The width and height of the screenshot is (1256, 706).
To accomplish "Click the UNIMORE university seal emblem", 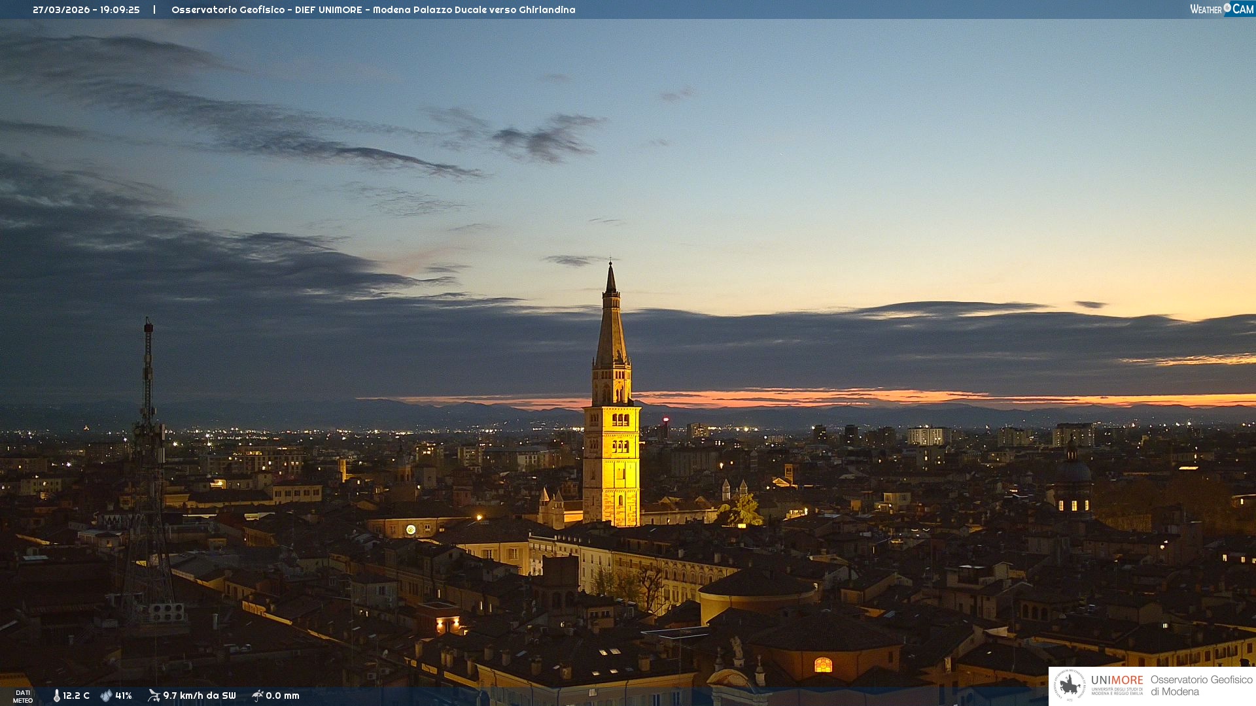I will (x=1070, y=686).
